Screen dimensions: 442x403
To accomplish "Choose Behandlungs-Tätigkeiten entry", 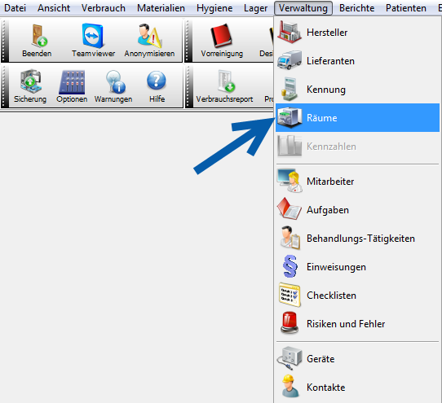I will 357,239.
